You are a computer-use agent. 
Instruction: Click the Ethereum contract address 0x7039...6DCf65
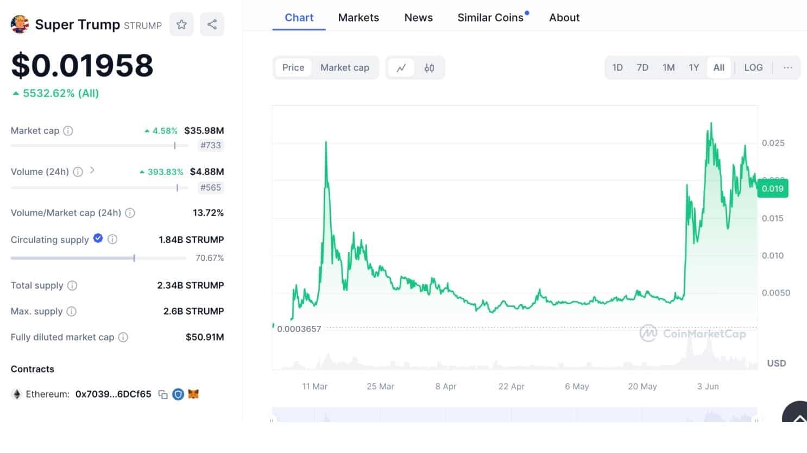pos(114,394)
